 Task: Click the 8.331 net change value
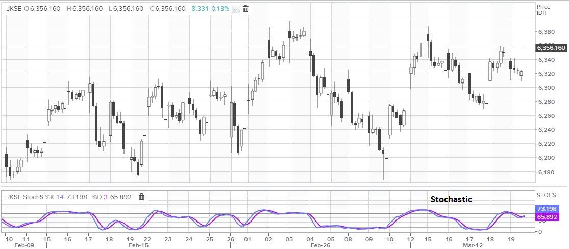[199, 9]
